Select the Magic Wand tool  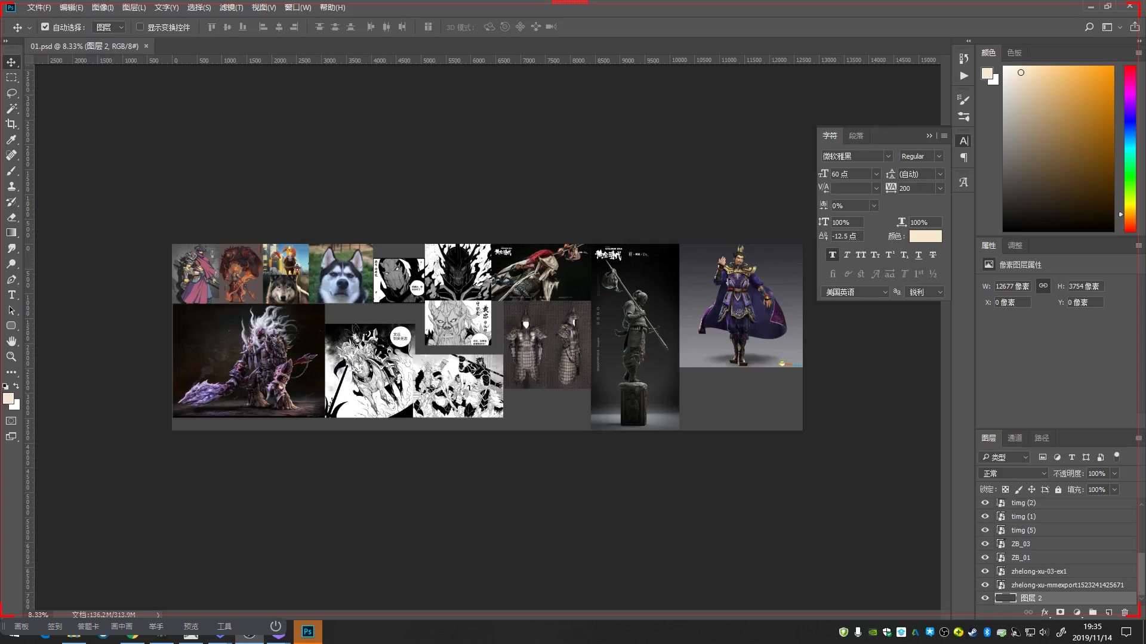pos(11,109)
